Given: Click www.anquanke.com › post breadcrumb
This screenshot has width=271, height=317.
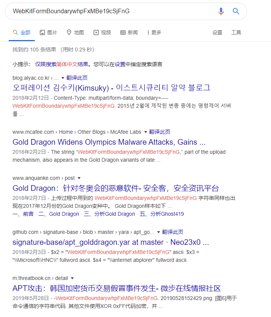Looking at the screenshot, I should tap(44, 178).
